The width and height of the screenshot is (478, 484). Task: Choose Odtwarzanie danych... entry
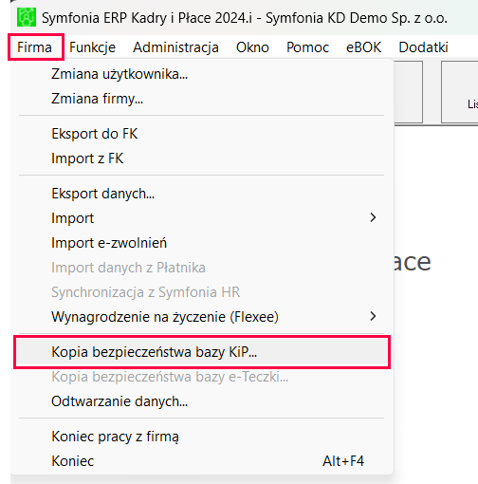pos(202,401)
